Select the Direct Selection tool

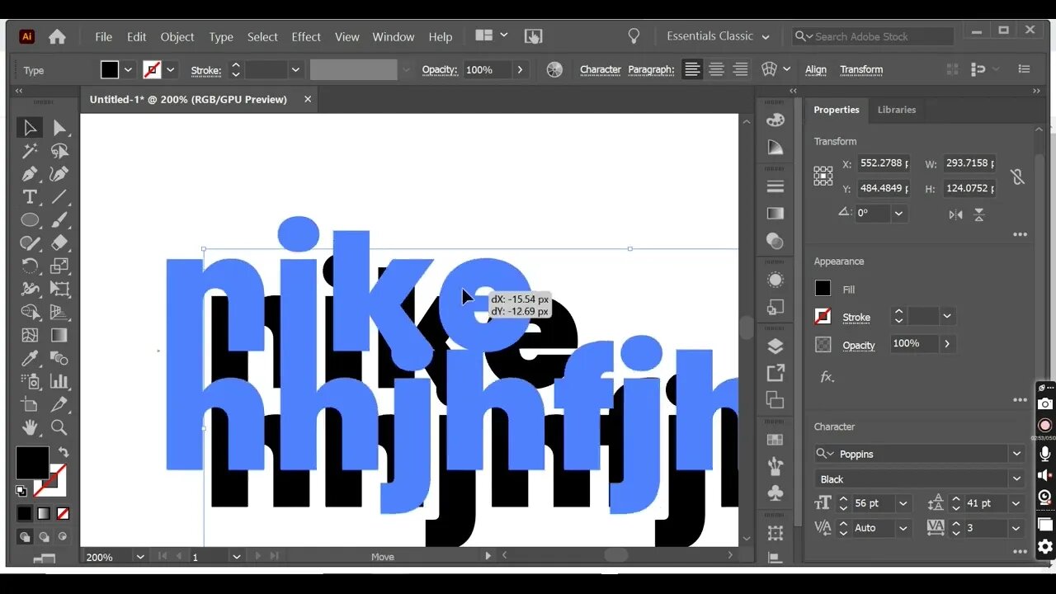59,128
